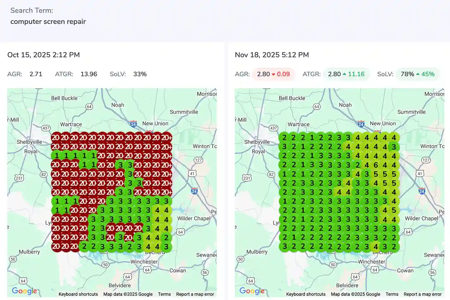This screenshot has height=300, width=450.
Task: Click the Route 82 shield on November map
Action: click(271, 174)
